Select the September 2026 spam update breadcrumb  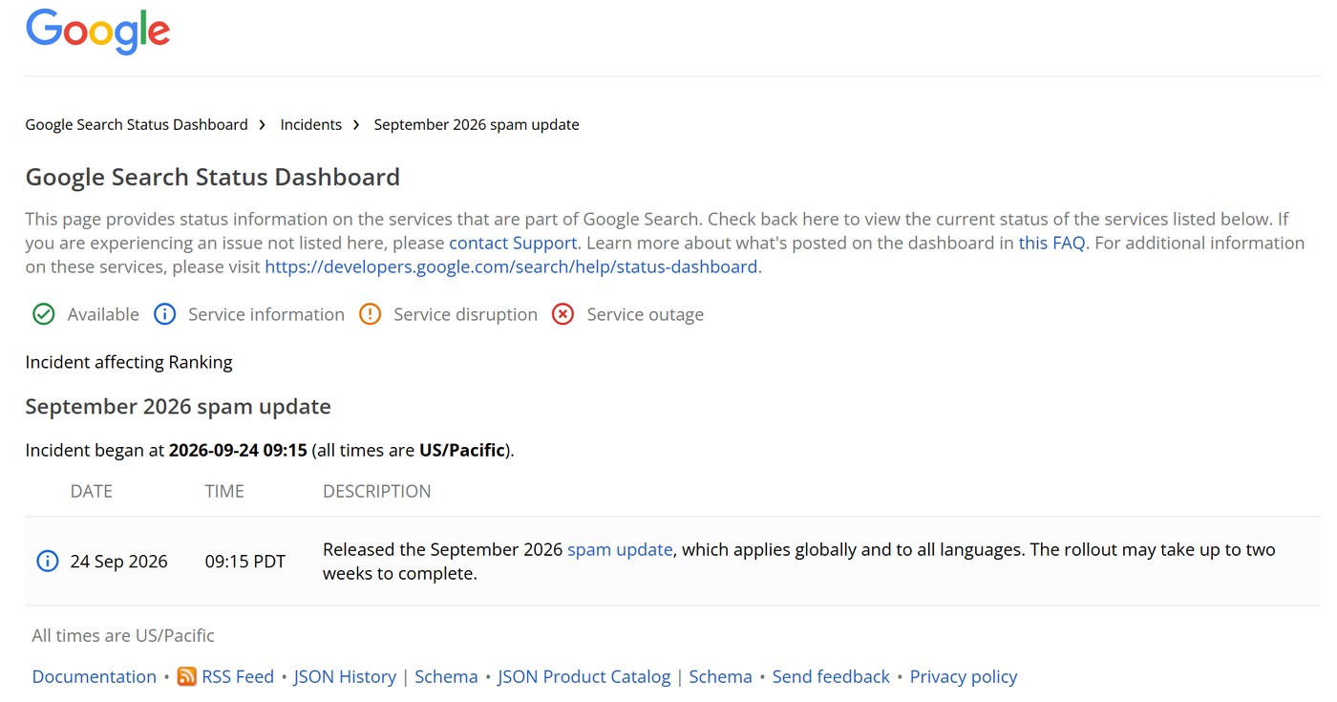477,124
